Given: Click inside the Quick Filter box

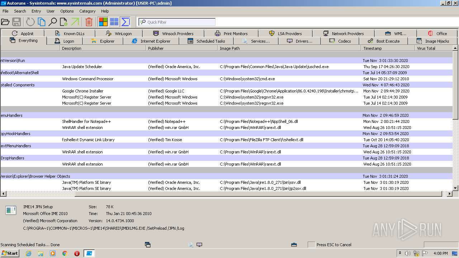Looking at the screenshot, I should [x=177, y=22].
